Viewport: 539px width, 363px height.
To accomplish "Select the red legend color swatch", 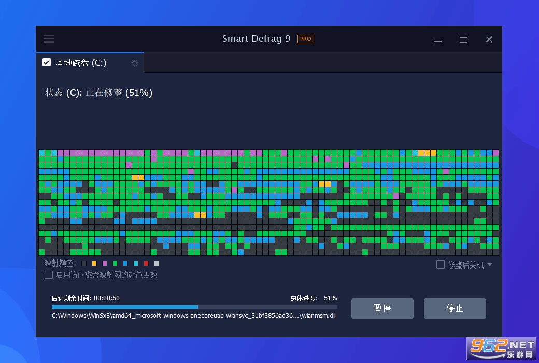I will click(x=146, y=263).
